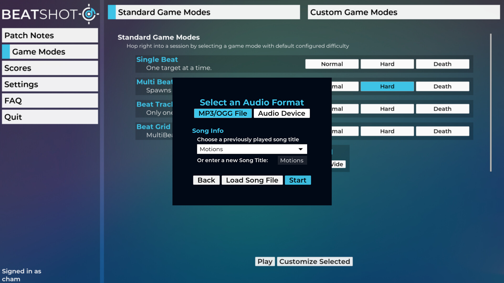Click the Back button in dialog
The height and width of the screenshot is (283, 504).
point(206,180)
